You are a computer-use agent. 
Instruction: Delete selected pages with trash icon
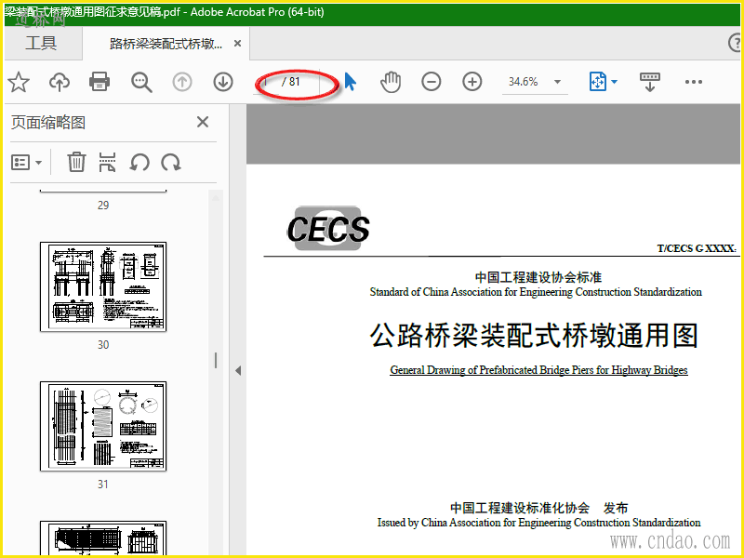[76, 162]
